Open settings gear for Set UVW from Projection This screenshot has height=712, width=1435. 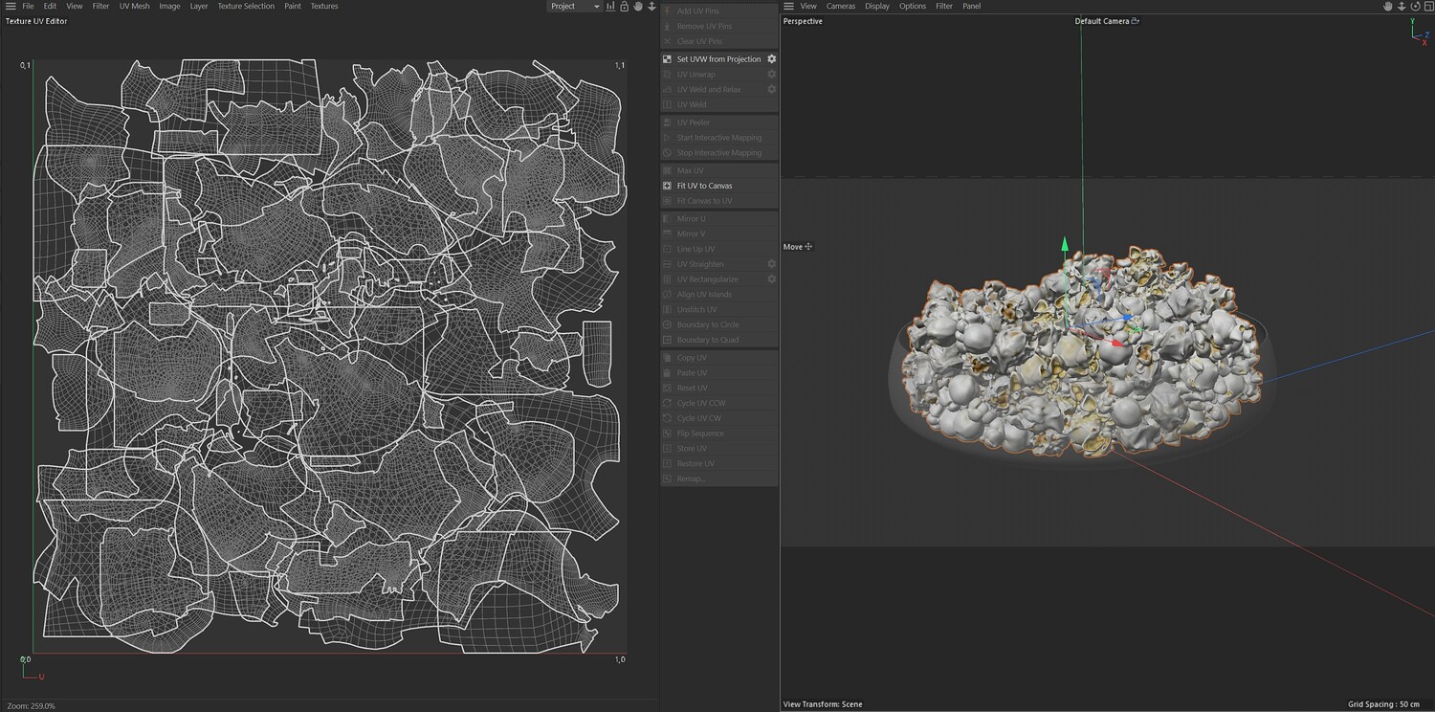click(x=771, y=59)
